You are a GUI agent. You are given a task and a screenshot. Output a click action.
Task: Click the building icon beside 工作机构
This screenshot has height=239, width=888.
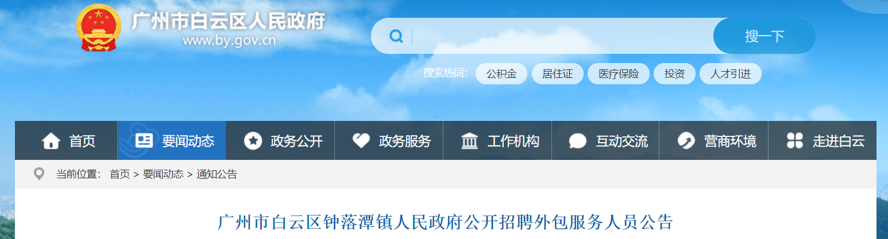point(469,141)
